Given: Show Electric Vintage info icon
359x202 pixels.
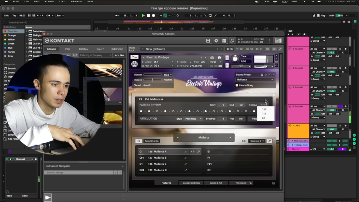Looking at the screenshot, I should (x=219, y=58).
